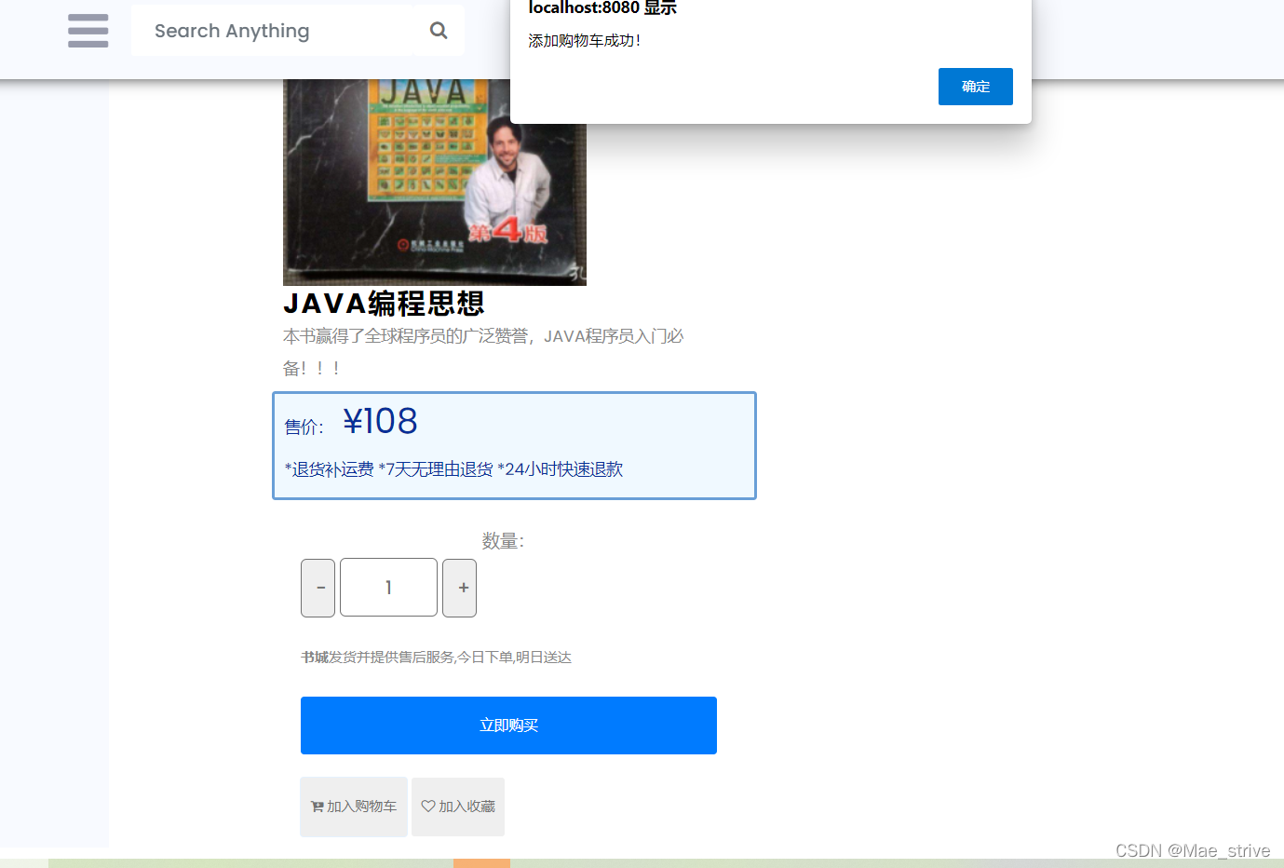Click the quantity number input field
1284x868 pixels.
pos(388,588)
